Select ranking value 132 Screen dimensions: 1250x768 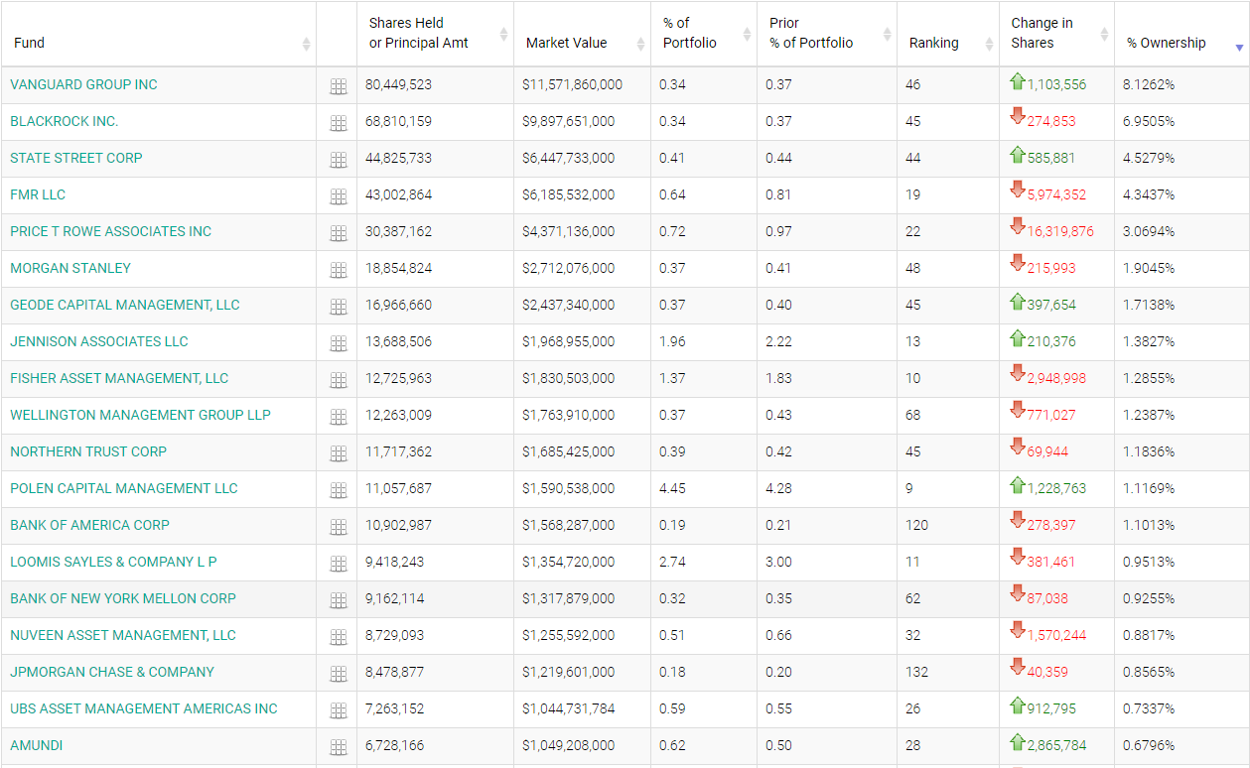click(916, 673)
